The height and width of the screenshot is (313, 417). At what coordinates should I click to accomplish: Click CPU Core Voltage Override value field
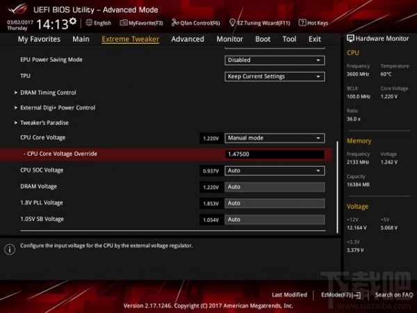pos(275,154)
